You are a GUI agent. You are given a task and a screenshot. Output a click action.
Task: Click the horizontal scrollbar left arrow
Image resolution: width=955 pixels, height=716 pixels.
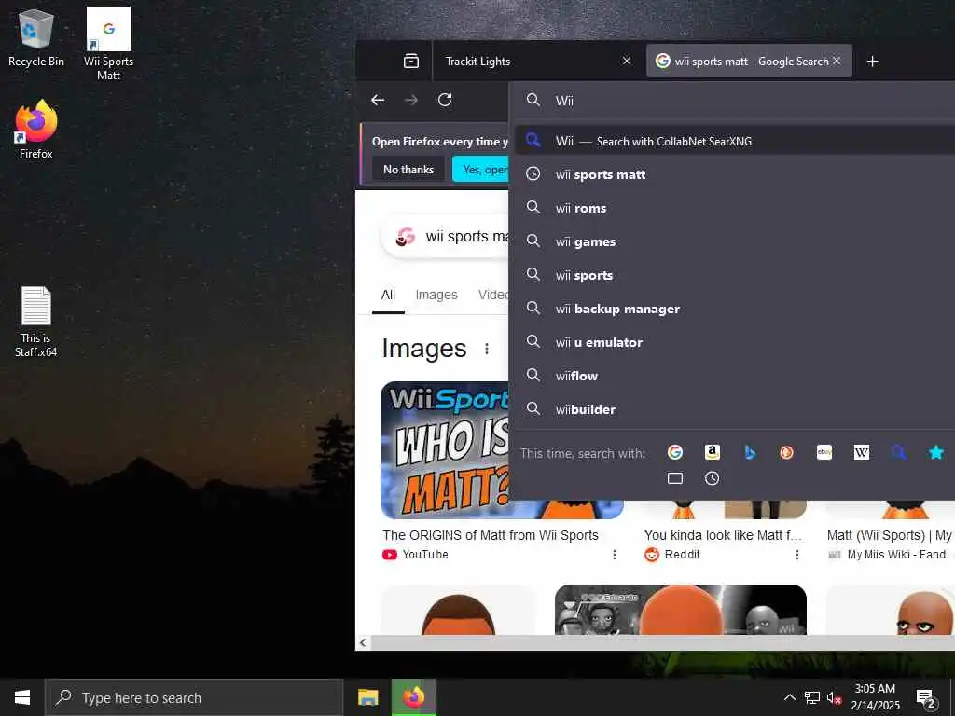[363, 643]
